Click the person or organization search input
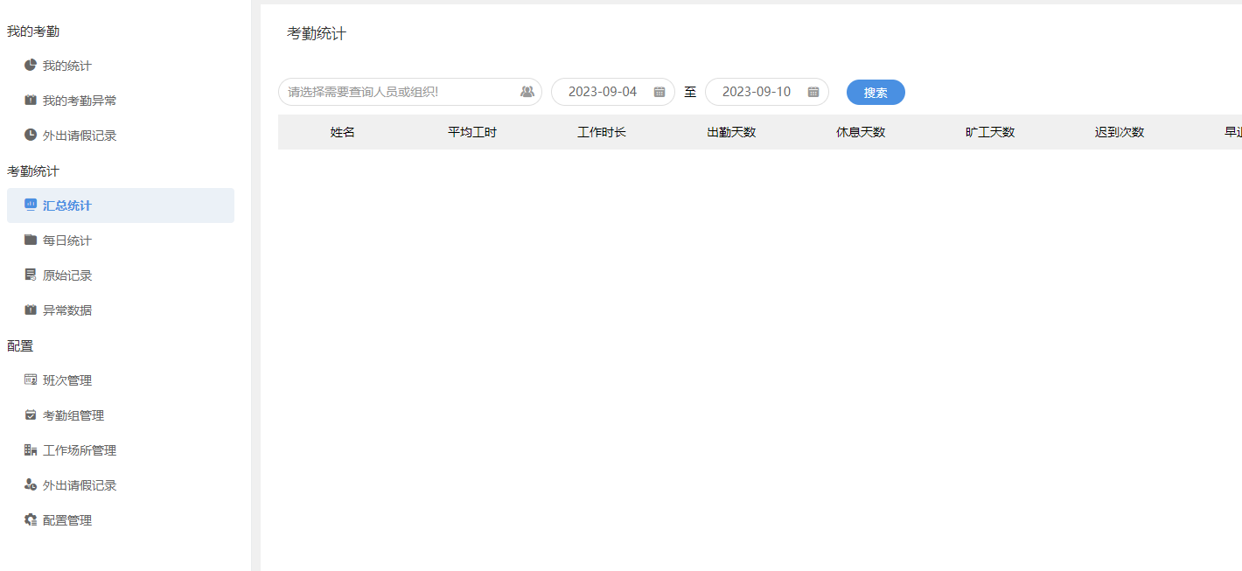The height and width of the screenshot is (571, 1242). [x=410, y=92]
